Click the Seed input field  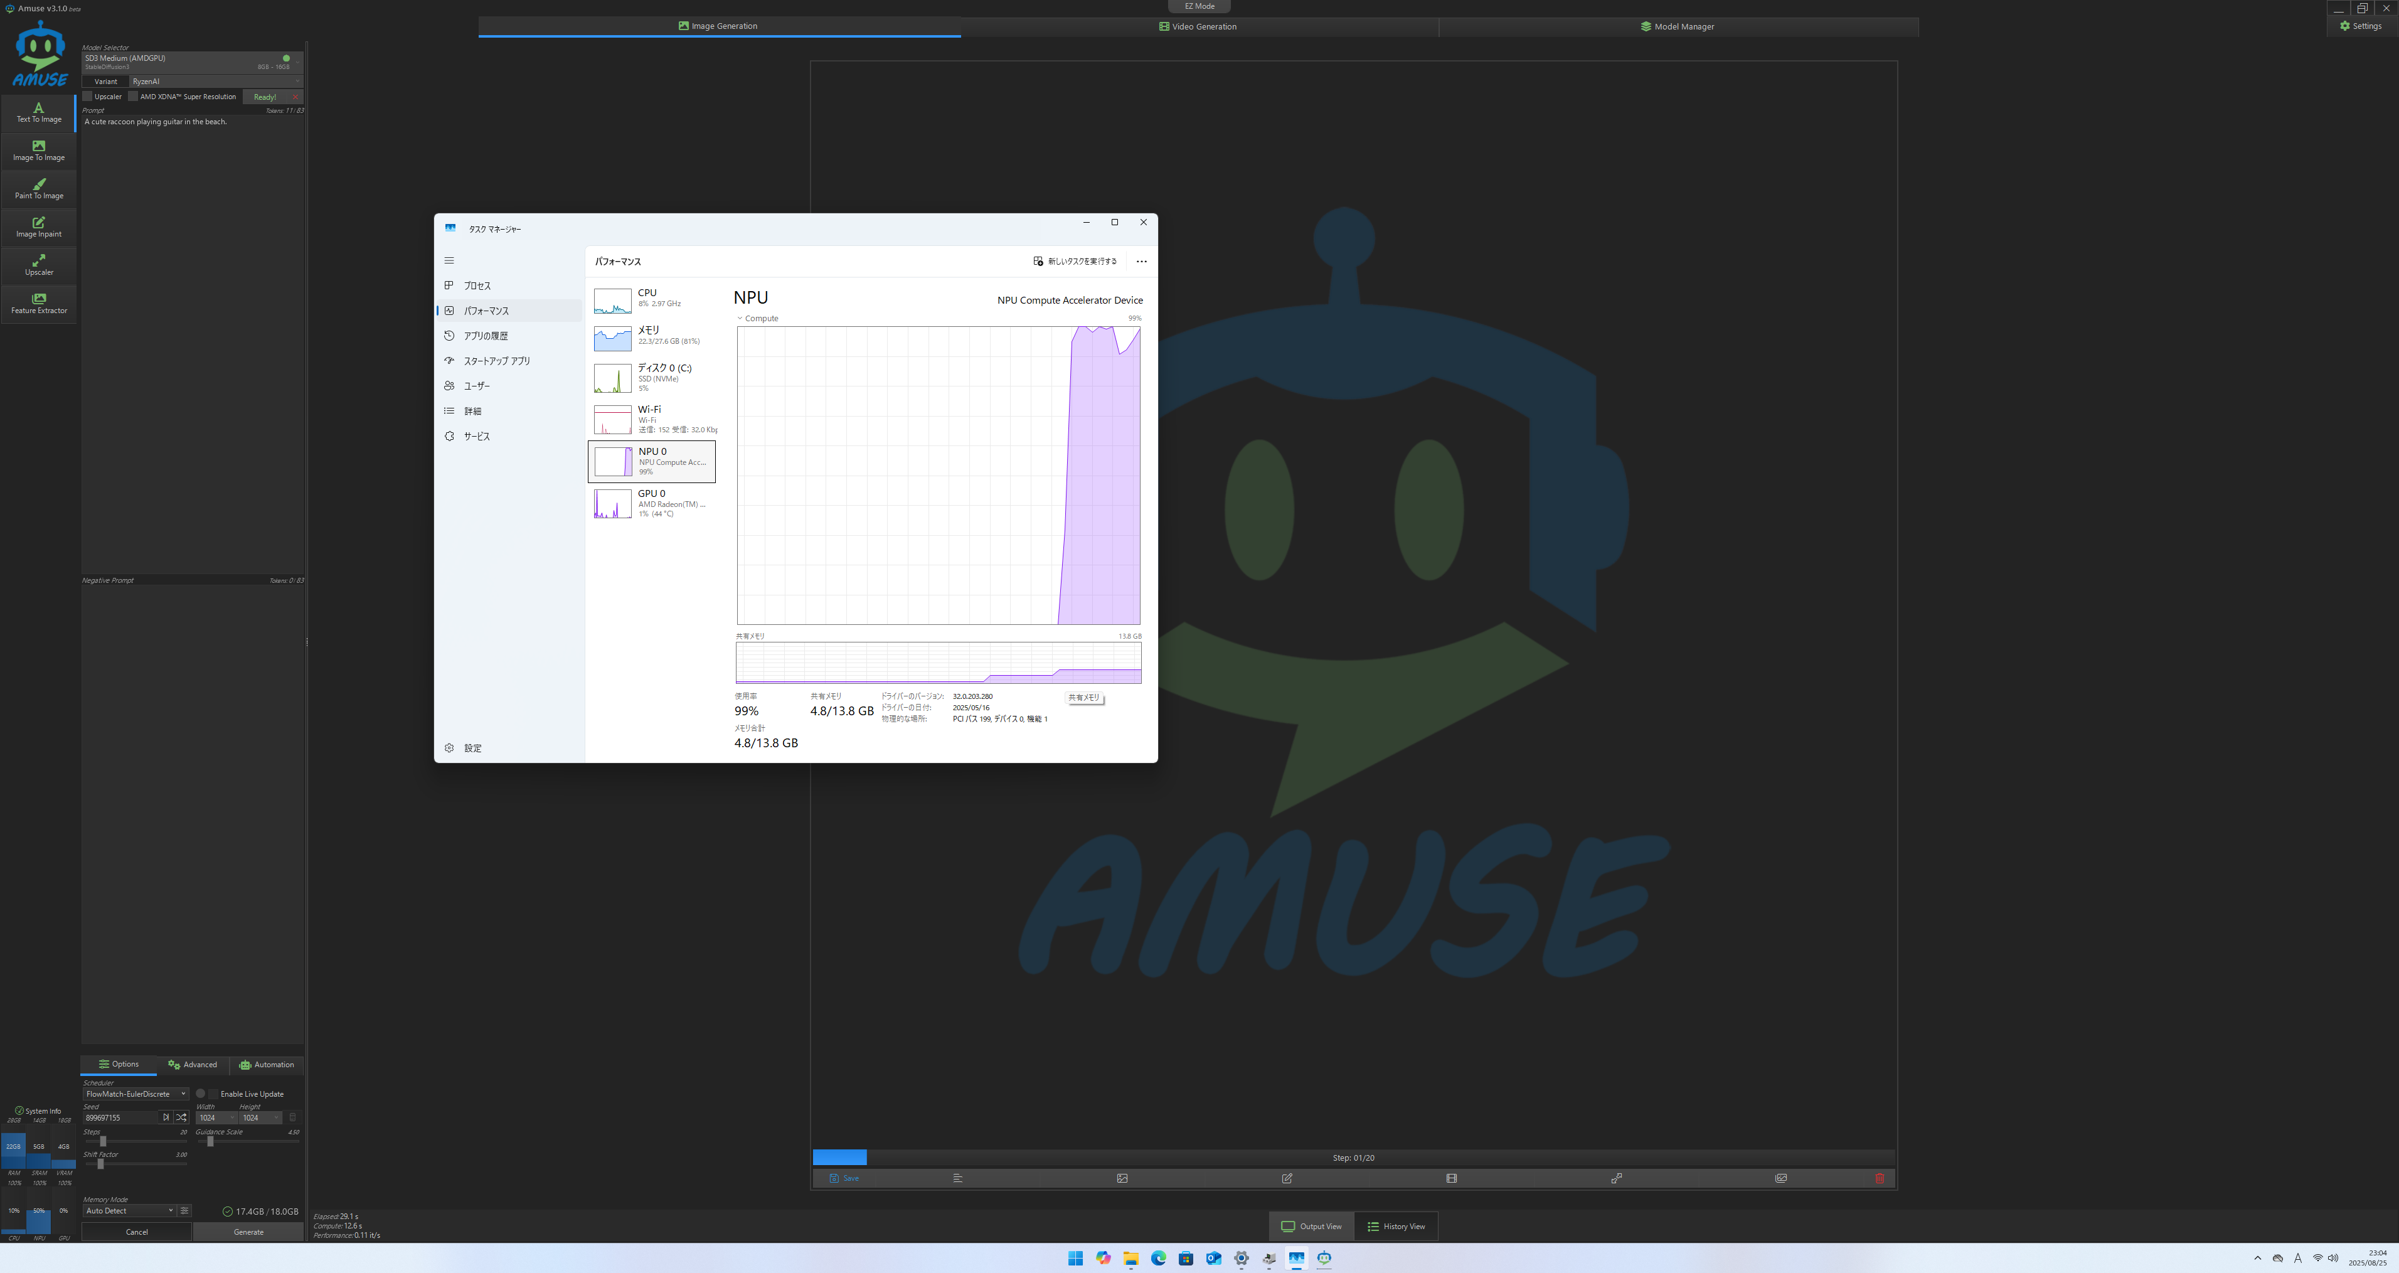coord(121,1117)
